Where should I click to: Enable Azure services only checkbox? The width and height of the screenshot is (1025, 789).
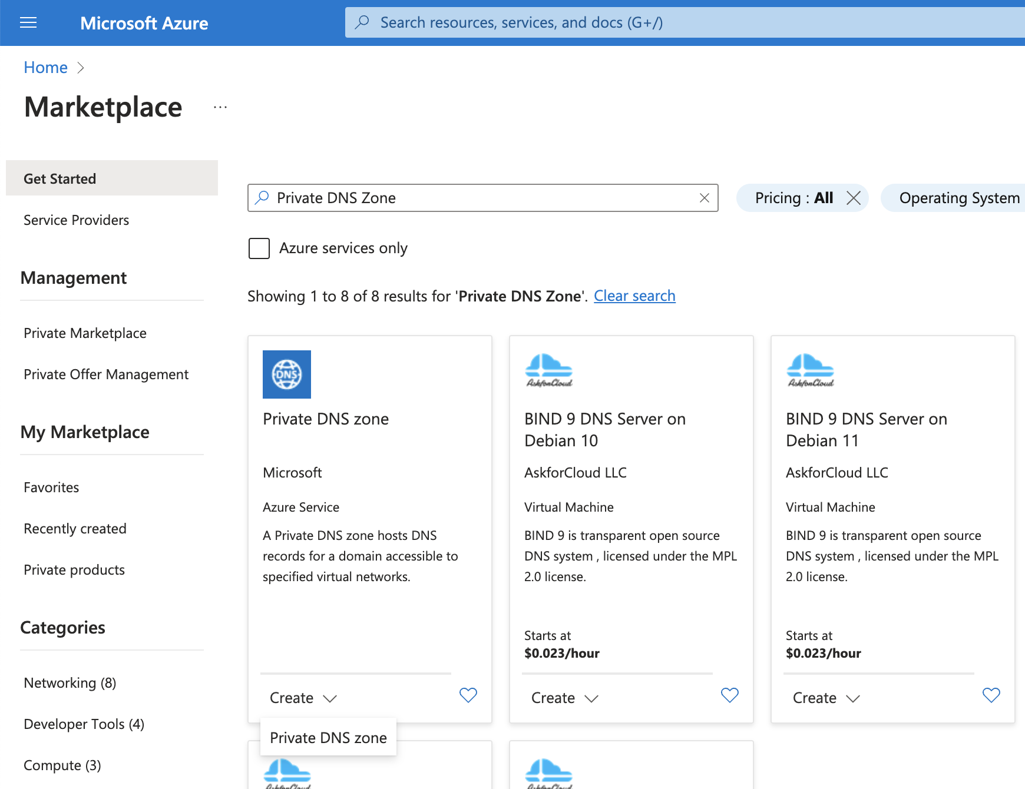point(259,248)
